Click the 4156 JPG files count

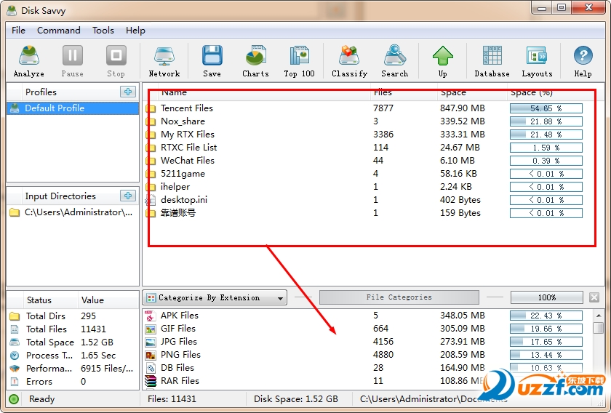[x=383, y=342]
